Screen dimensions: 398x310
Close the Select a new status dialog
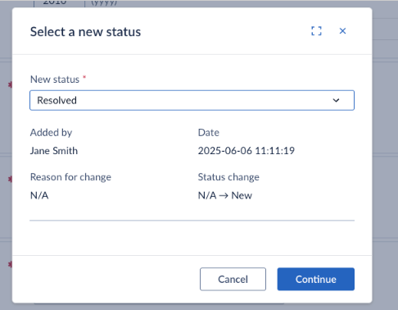tap(342, 31)
